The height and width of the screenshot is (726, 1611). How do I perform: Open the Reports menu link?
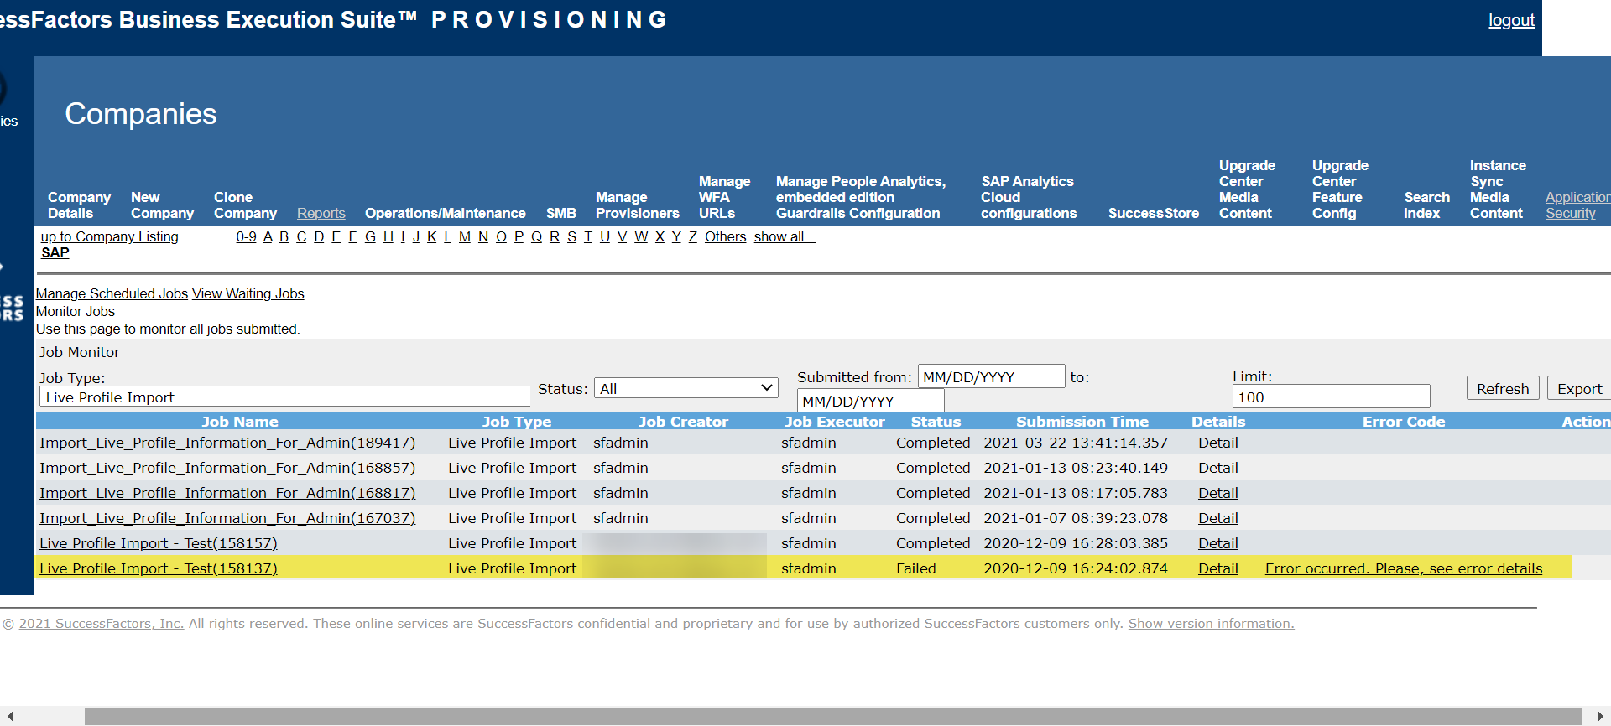pos(321,213)
